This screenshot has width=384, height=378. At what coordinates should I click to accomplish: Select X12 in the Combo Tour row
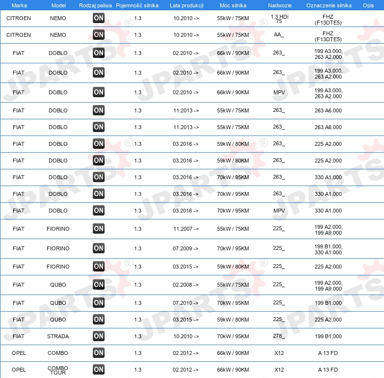pos(279,370)
